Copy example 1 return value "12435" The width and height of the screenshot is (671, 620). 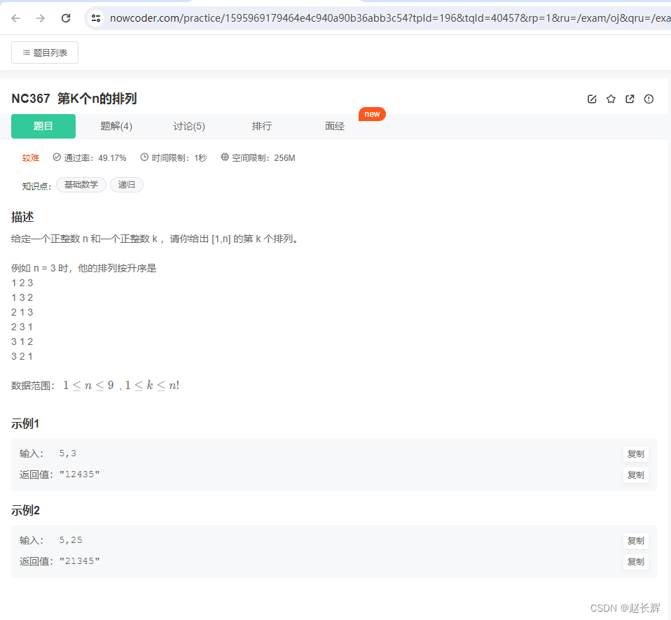point(635,475)
